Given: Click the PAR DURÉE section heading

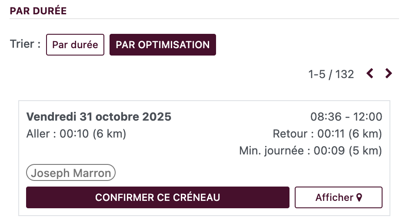Looking at the screenshot, I should click(38, 11).
